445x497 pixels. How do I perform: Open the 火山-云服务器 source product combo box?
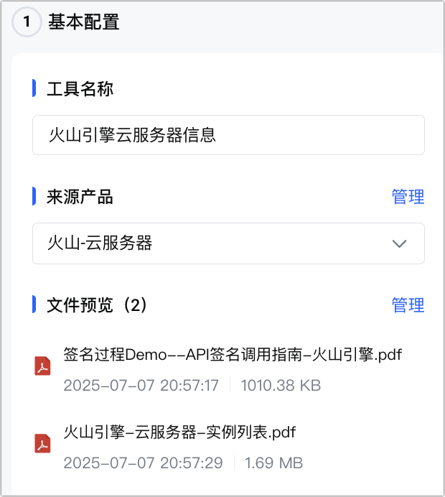tap(215, 243)
